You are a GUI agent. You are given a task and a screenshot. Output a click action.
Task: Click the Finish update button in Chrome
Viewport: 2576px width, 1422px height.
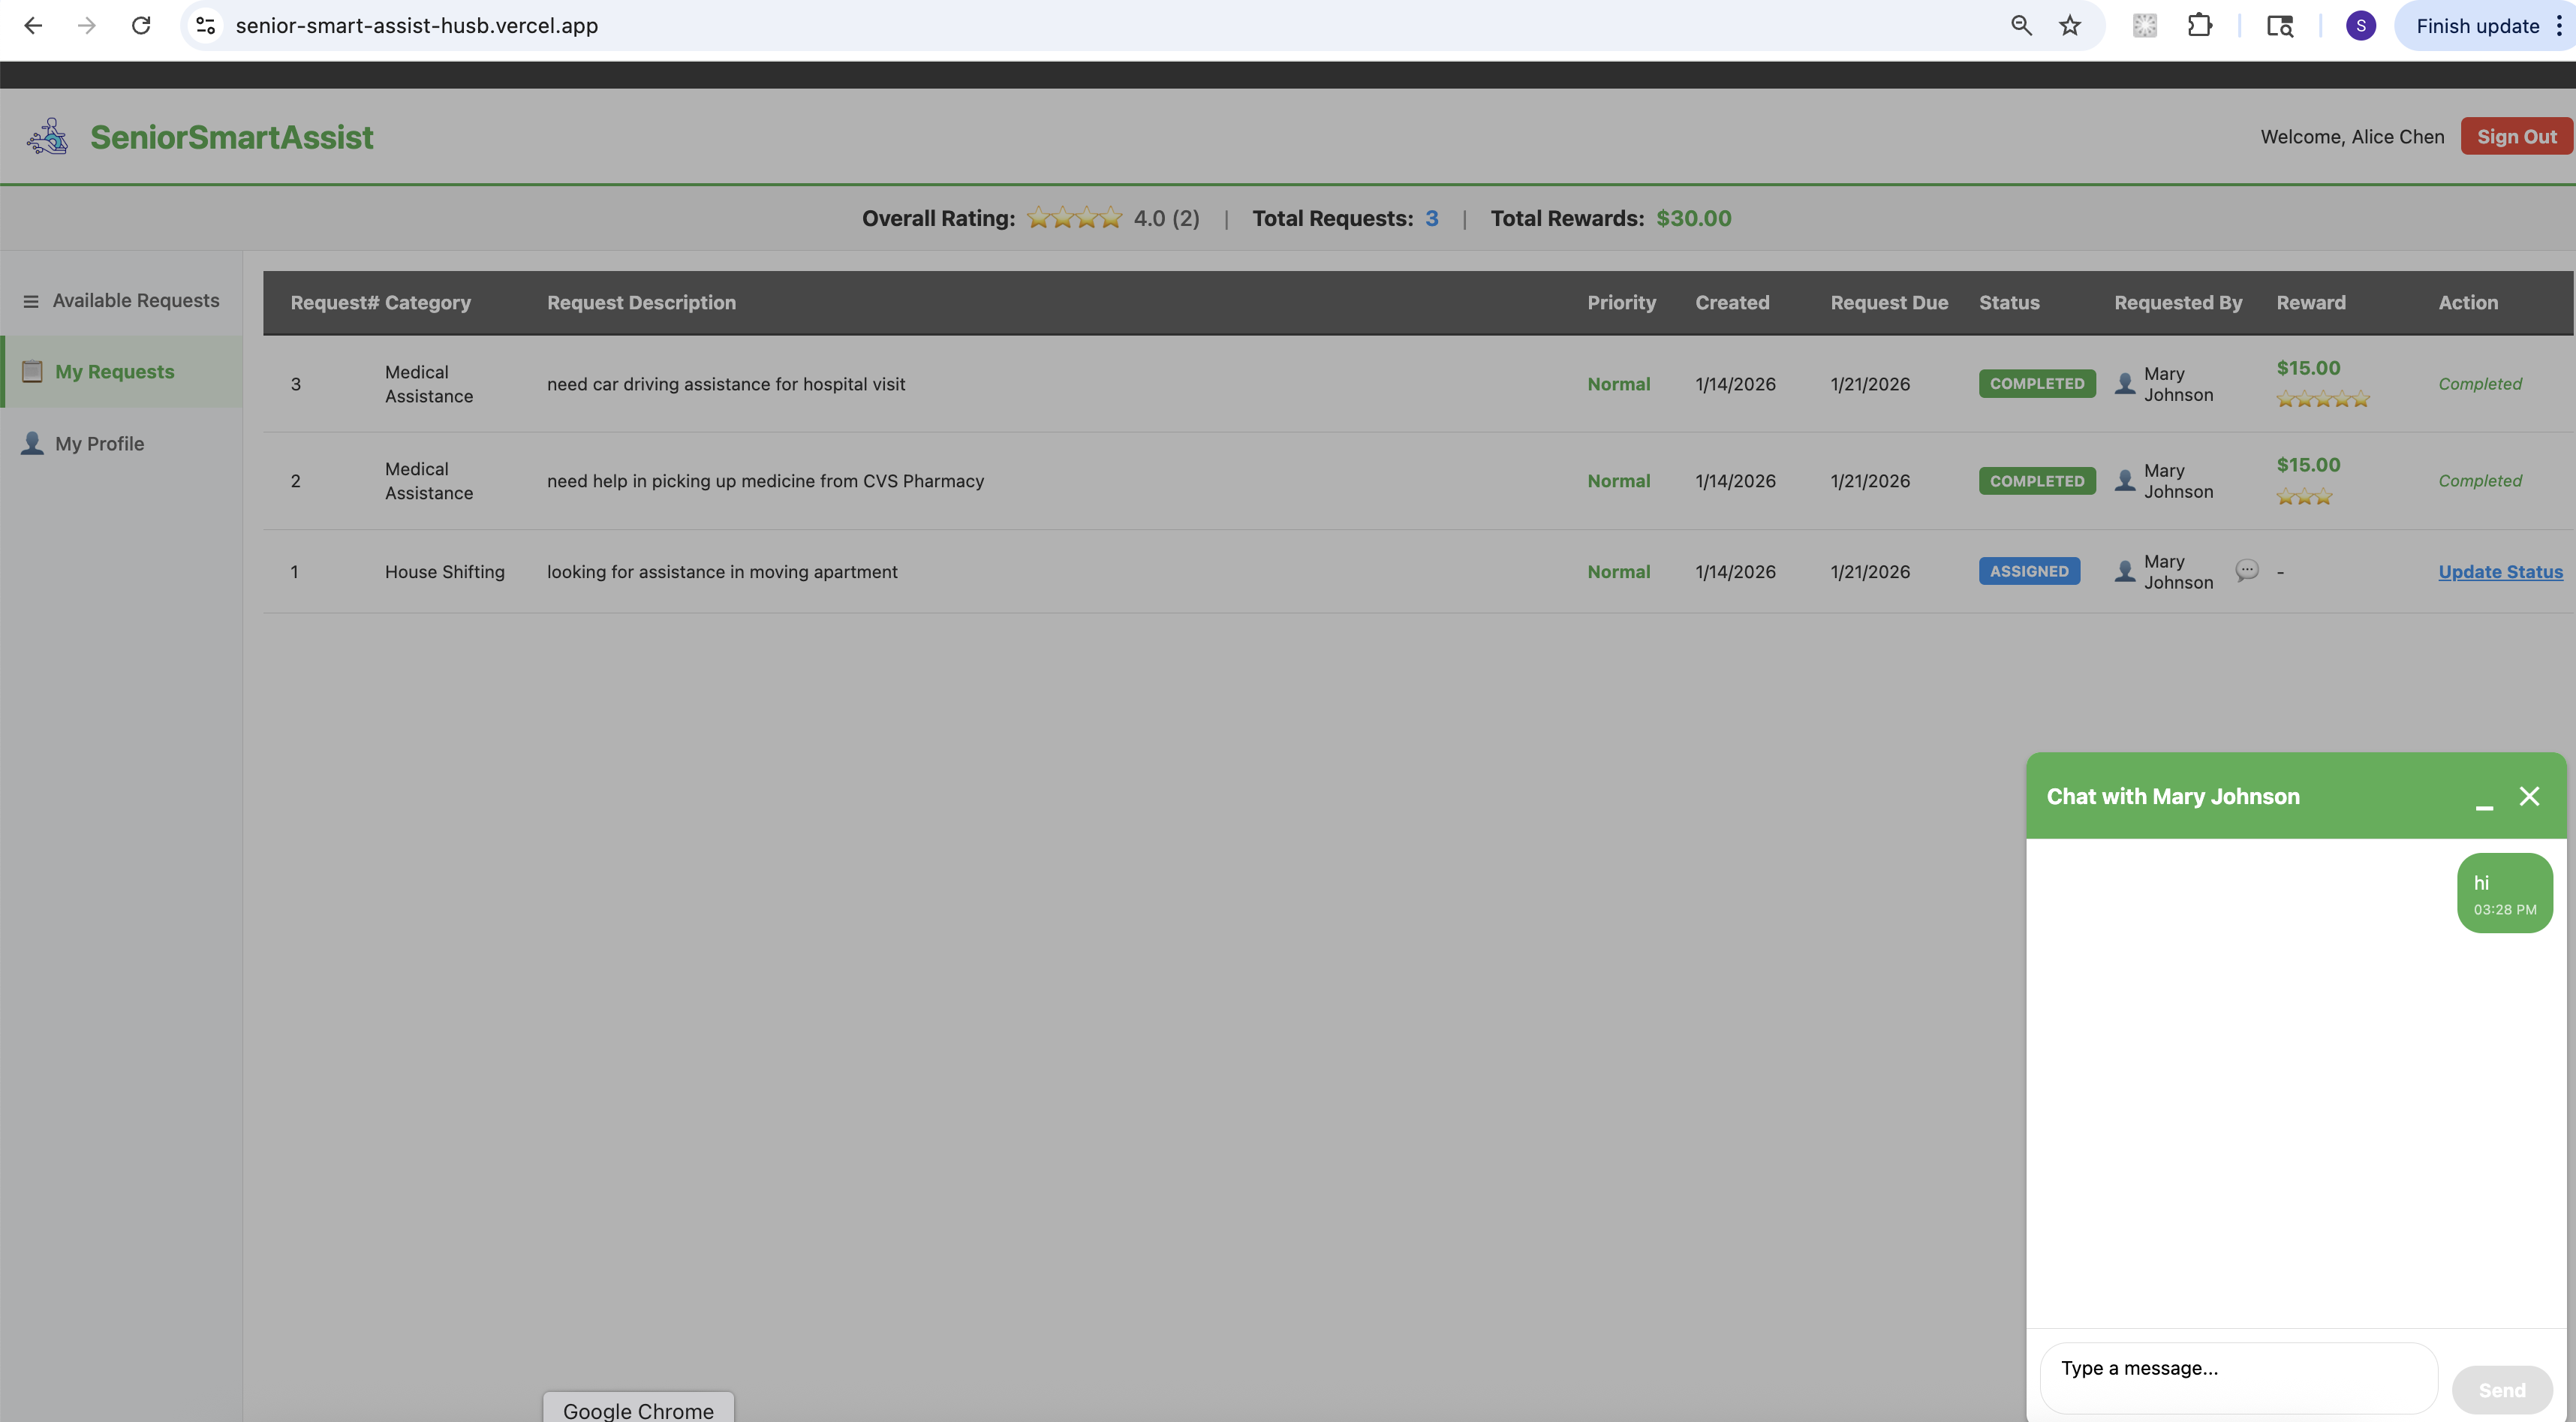pyautogui.click(x=2477, y=26)
